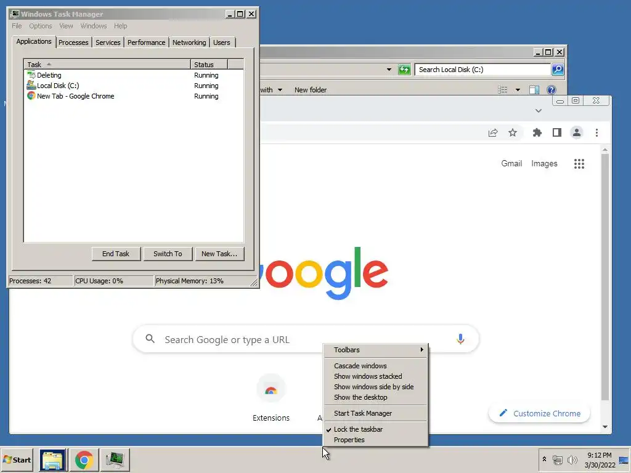Click the Explorer search magnifier button
The height and width of the screenshot is (473, 631).
coord(558,70)
